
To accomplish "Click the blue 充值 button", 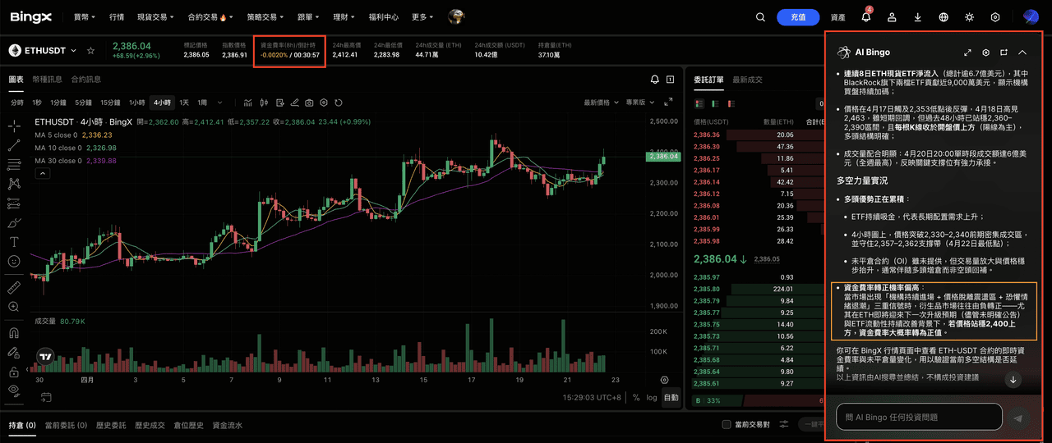I will coord(798,17).
